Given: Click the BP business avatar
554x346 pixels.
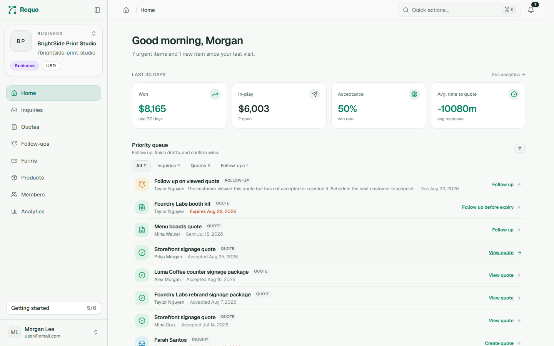Looking at the screenshot, I should (21, 41).
